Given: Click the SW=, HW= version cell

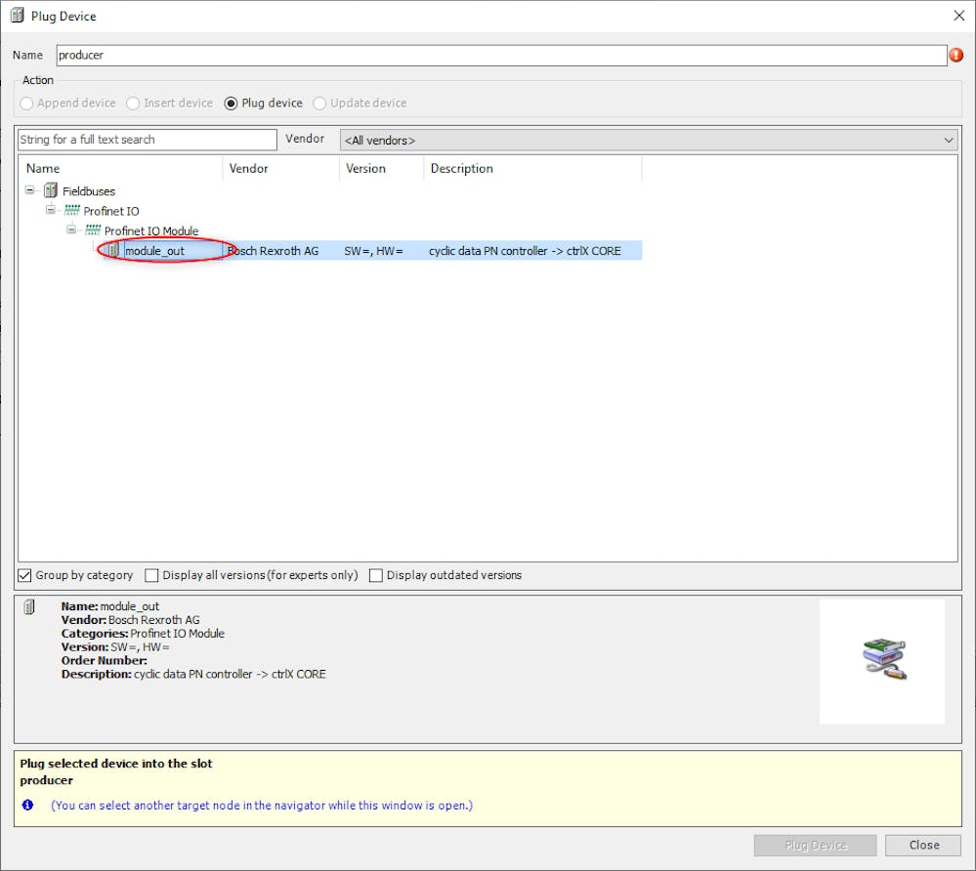Looking at the screenshot, I should 373,251.
